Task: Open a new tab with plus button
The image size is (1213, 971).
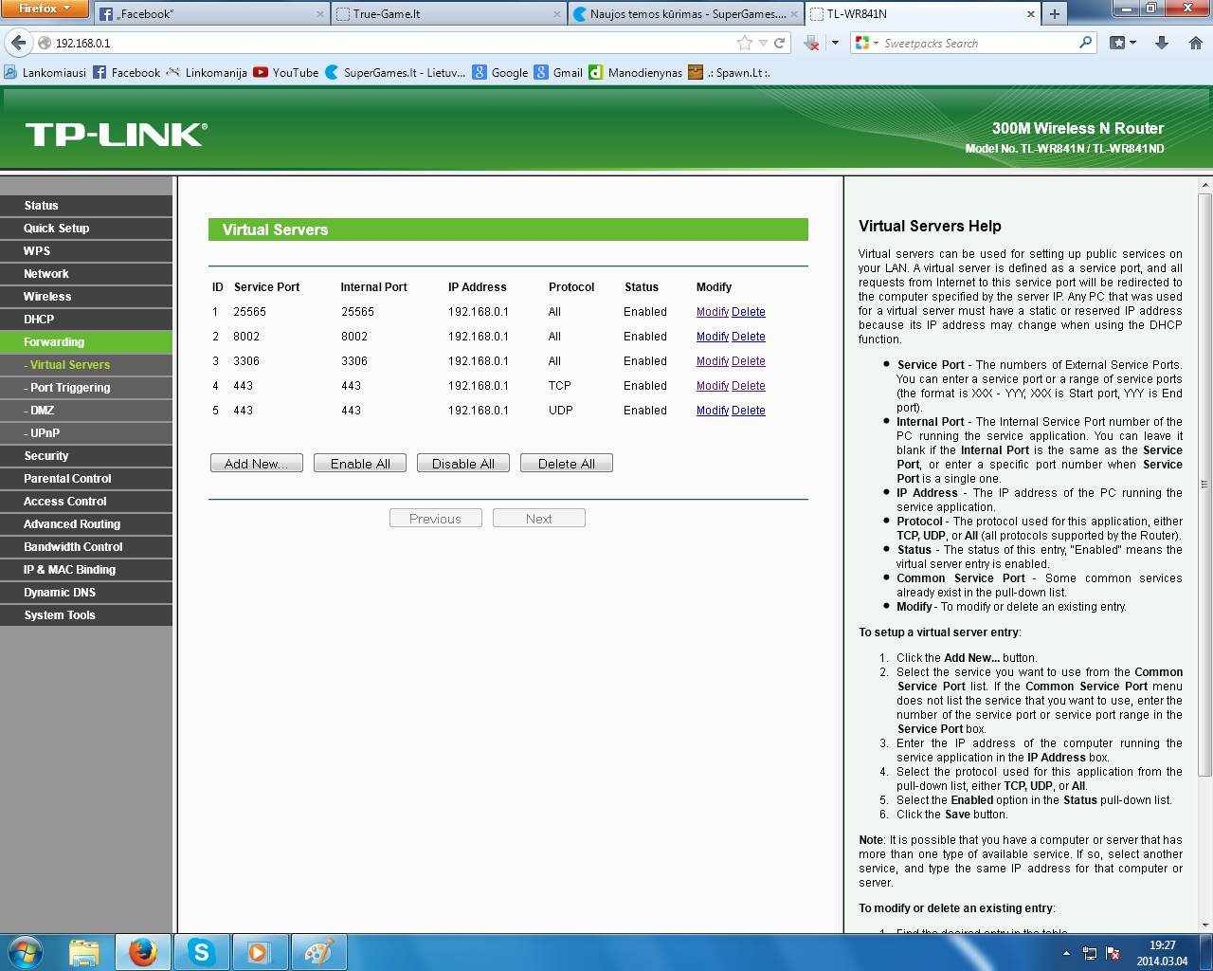Action: (x=1054, y=13)
